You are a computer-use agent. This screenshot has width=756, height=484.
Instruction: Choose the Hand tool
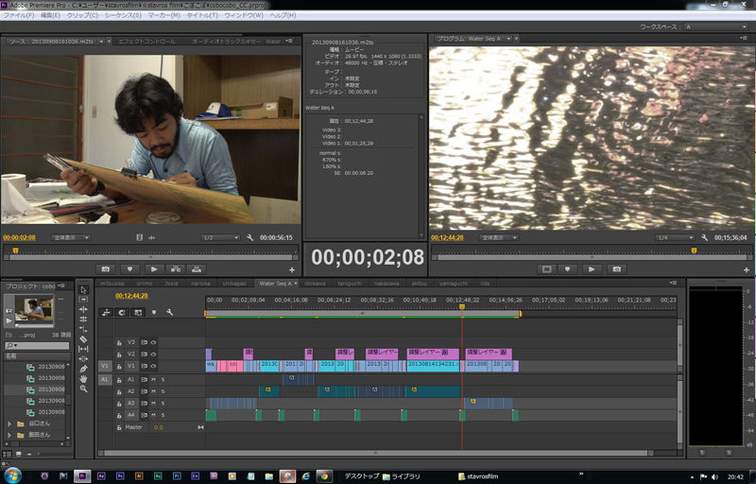83,378
